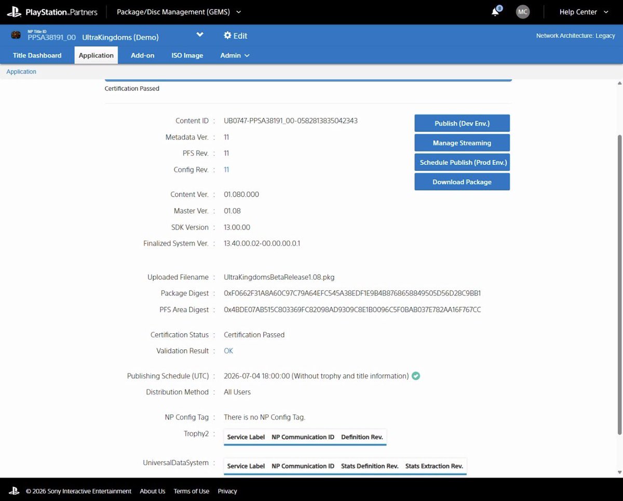
Task: Open the Terms of Use footer link
Action: (x=192, y=491)
